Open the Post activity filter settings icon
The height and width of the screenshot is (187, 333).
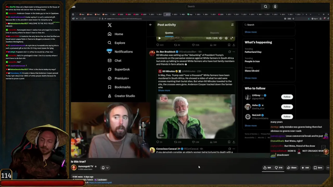[232, 25]
